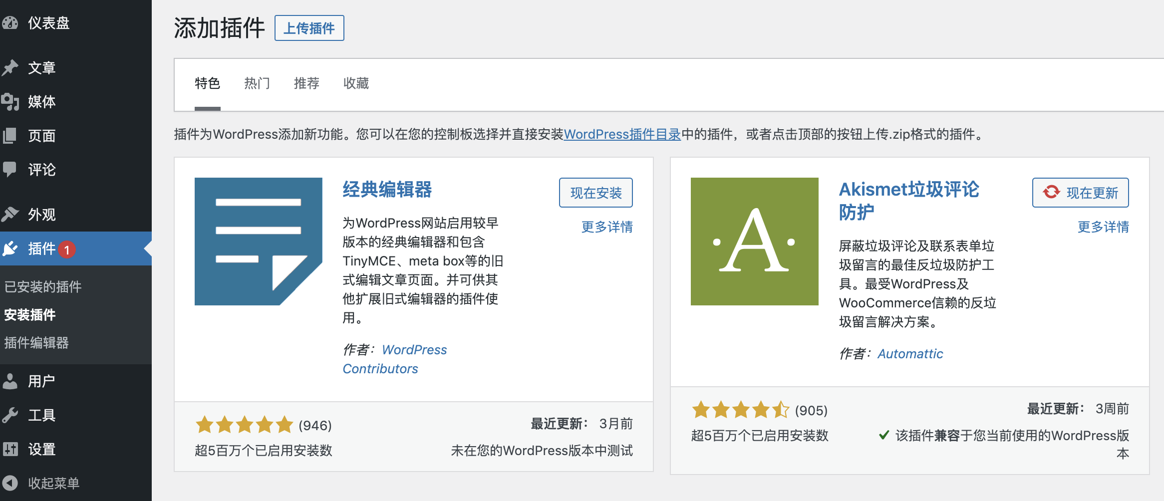Click the Appearance paintbrush icon
The height and width of the screenshot is (501, 1164).
tap(10, 215)
